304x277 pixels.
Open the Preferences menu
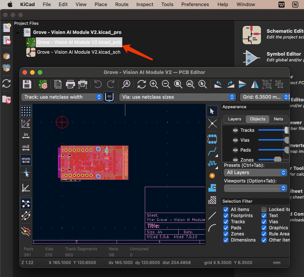[195, 4]
